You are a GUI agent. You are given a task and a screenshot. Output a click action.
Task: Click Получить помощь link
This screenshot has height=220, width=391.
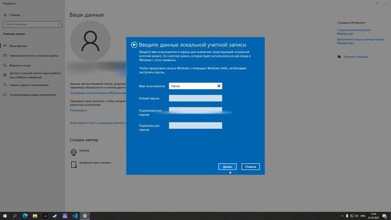[356, 57]
